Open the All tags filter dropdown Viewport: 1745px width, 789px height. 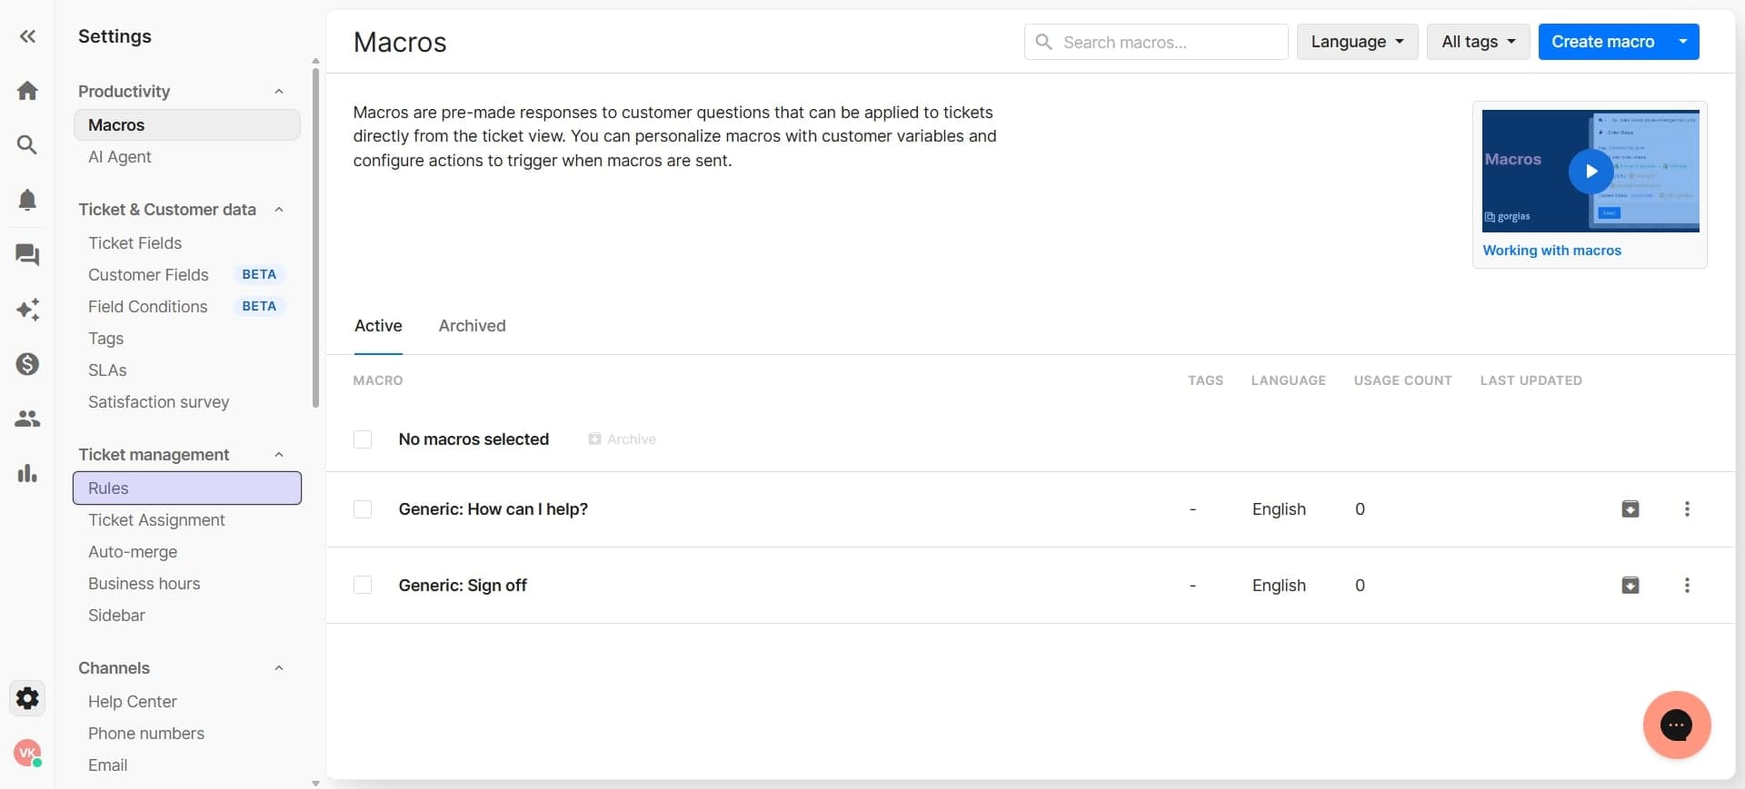point(1478,42)
